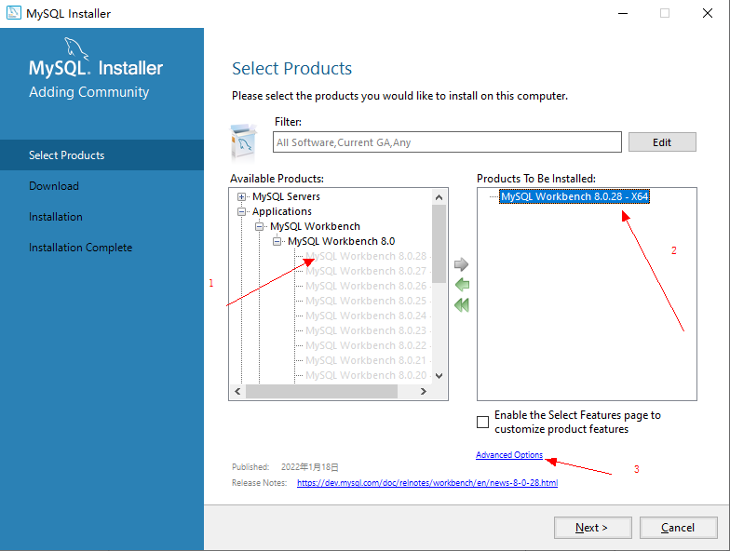Screen dimensions: 730x551
Task: Click the grey add-product right arrow
Action: pyautogui.click(x=461, y=264)
